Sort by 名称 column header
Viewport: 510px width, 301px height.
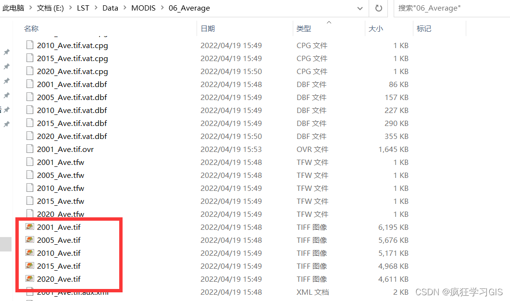click(31, 29)
